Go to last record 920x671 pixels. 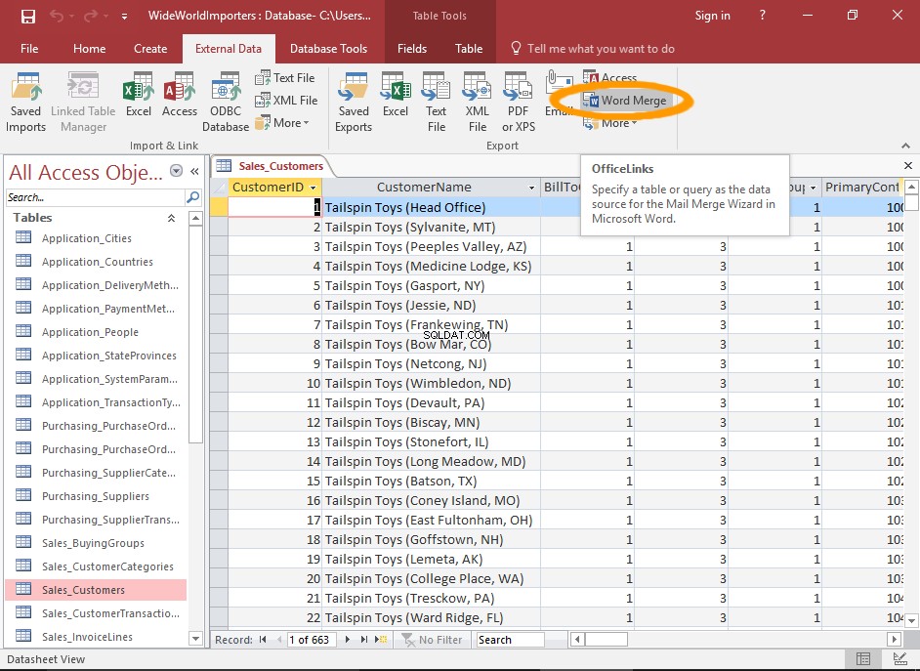click(x=363, y=640)
